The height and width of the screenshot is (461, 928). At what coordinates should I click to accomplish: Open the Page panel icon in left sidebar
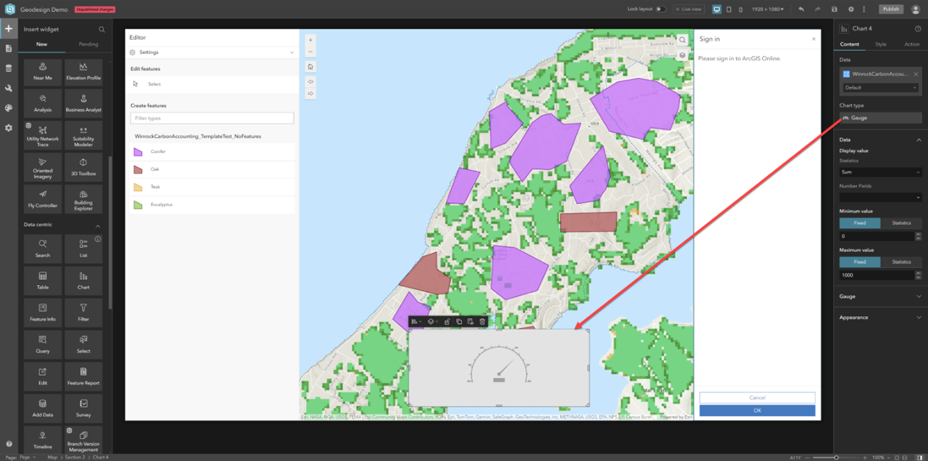coord(8,49)
